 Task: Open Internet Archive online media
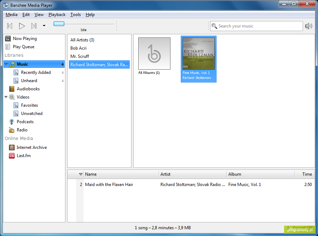32,147
